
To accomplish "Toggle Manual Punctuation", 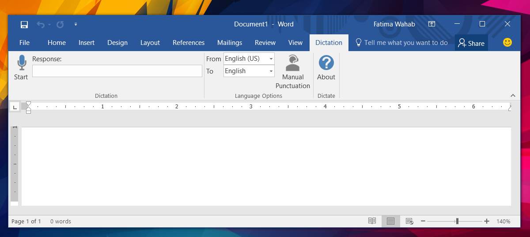I will tap(293, 72).
